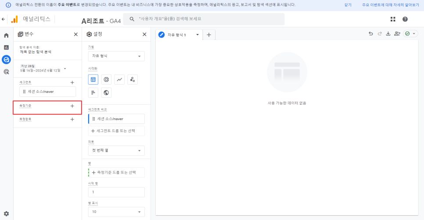Viewport: 424px width, 220px height.
Task: Click the 사용 가능한 데이터 없음 message
Action: click(x=287, y=103)
